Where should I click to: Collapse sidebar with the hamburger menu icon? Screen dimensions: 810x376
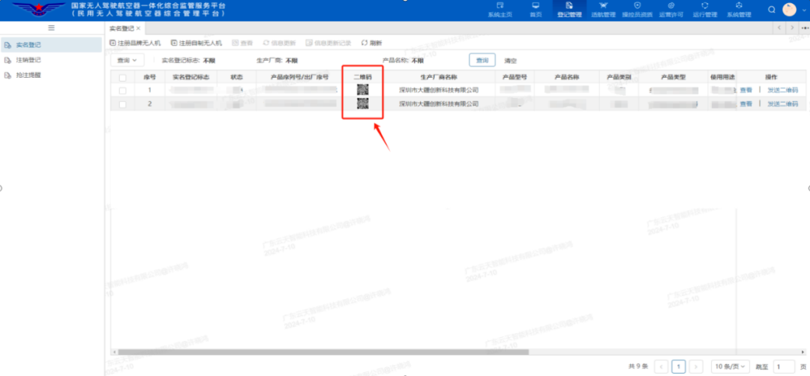point(51,28)
